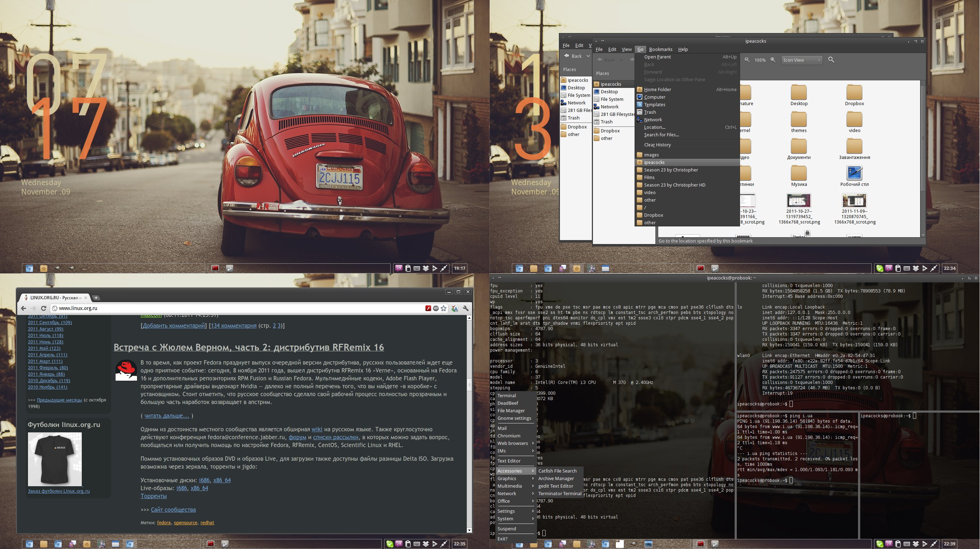The image size is (980, 549).
Task: Choose Templates in the Go menu
Action: (x=687, y=105)
